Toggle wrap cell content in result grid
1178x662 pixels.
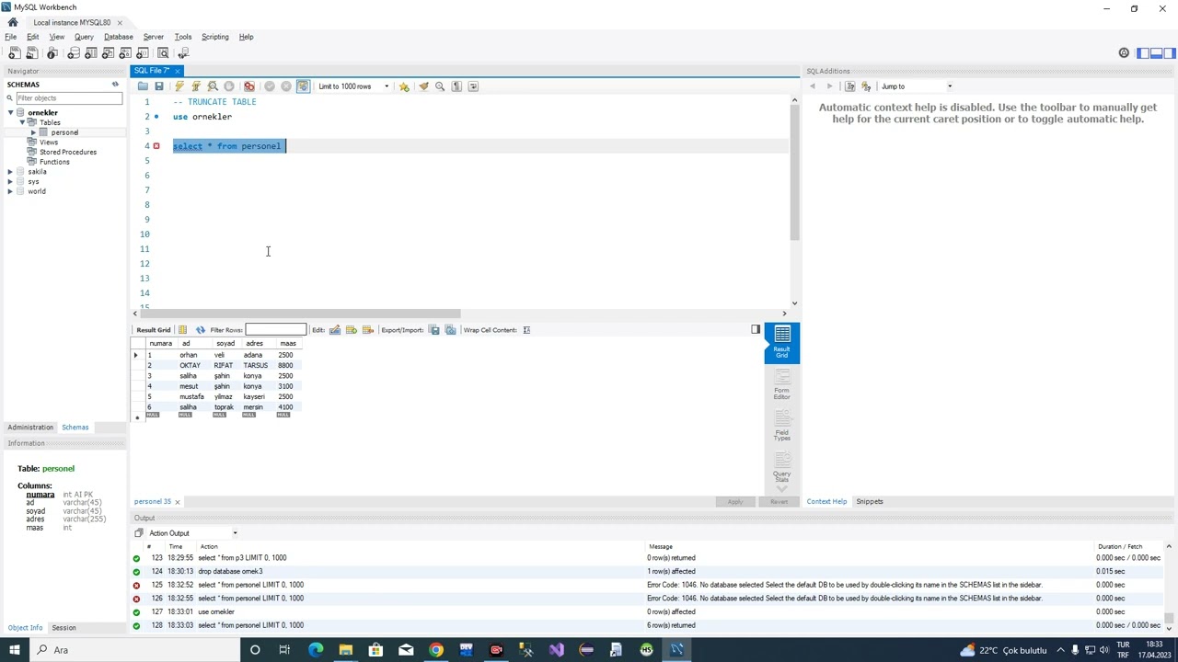click(x=526, y=330)
